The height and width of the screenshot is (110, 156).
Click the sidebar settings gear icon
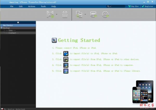pos(18,22)
